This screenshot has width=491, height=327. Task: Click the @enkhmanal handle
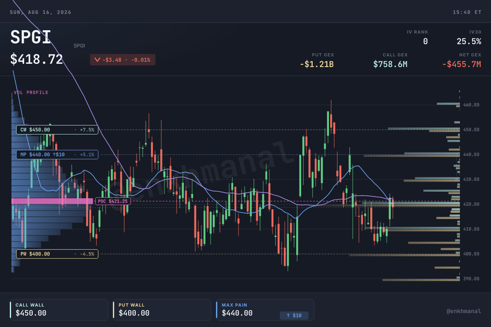(464, 311)
